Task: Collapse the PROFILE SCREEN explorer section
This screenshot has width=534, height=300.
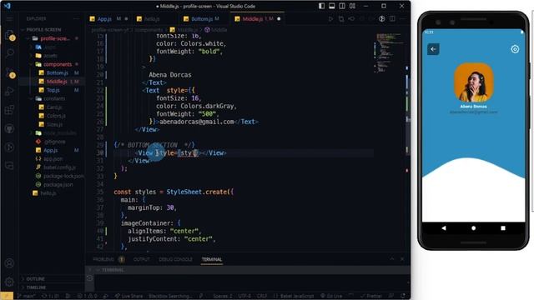Action: (51, 30)
